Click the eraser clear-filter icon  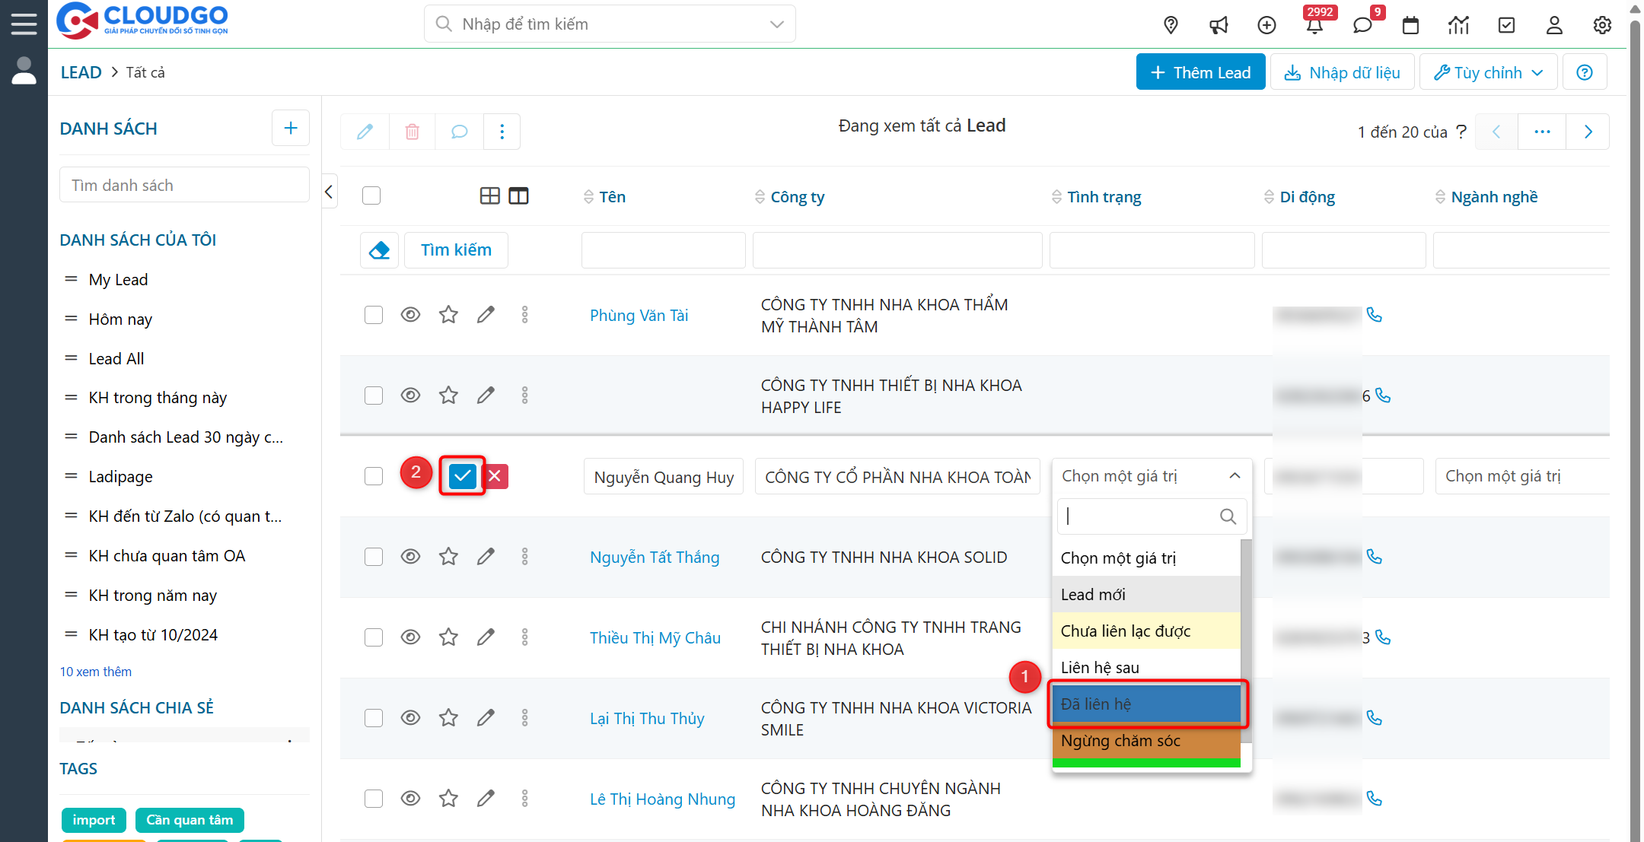[379, 250]
